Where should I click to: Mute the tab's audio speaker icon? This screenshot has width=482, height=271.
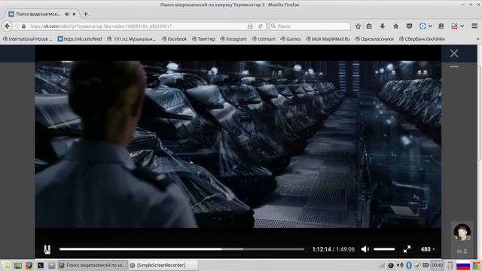click(x=67, y=14)
